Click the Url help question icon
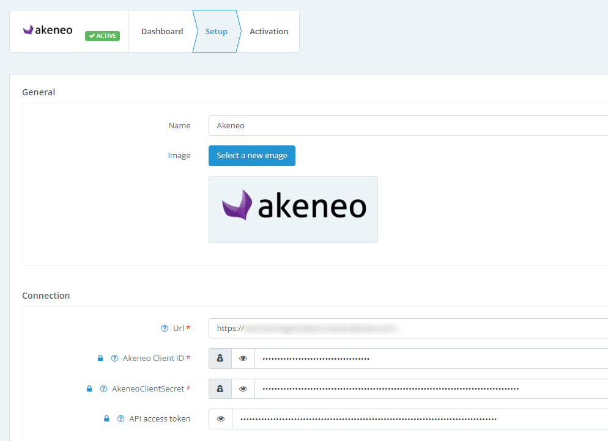The image size is (608, 441). pyautogui.click(x=165, y=329)
